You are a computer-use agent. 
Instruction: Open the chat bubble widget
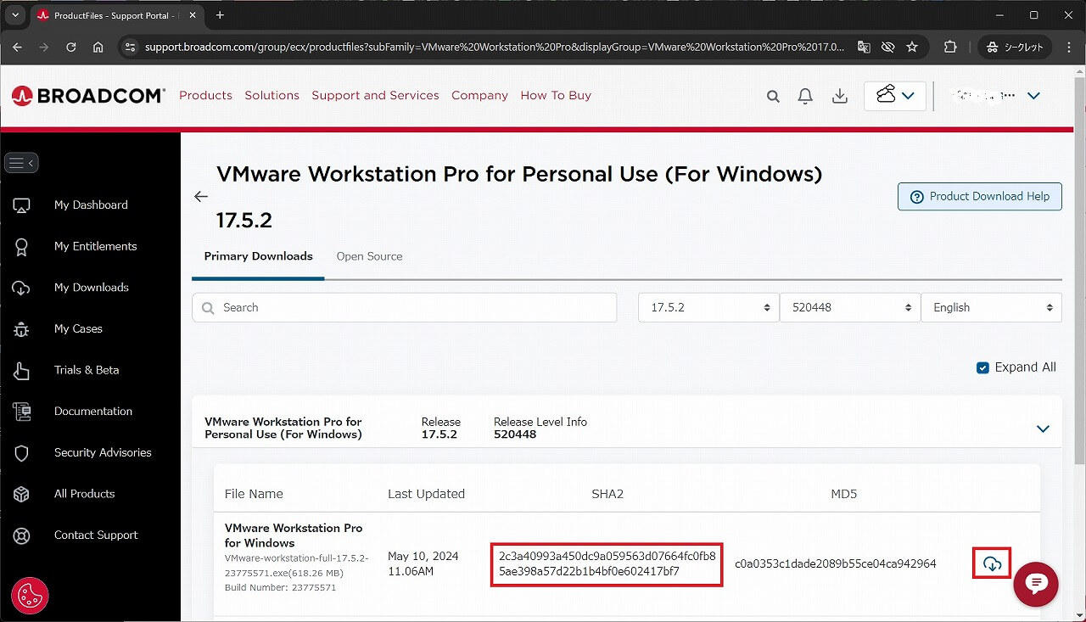point(1036,584)
